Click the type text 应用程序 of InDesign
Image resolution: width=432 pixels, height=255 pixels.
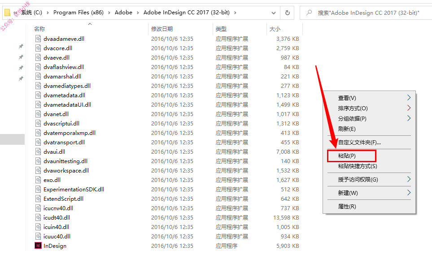(x=227, y=246)
